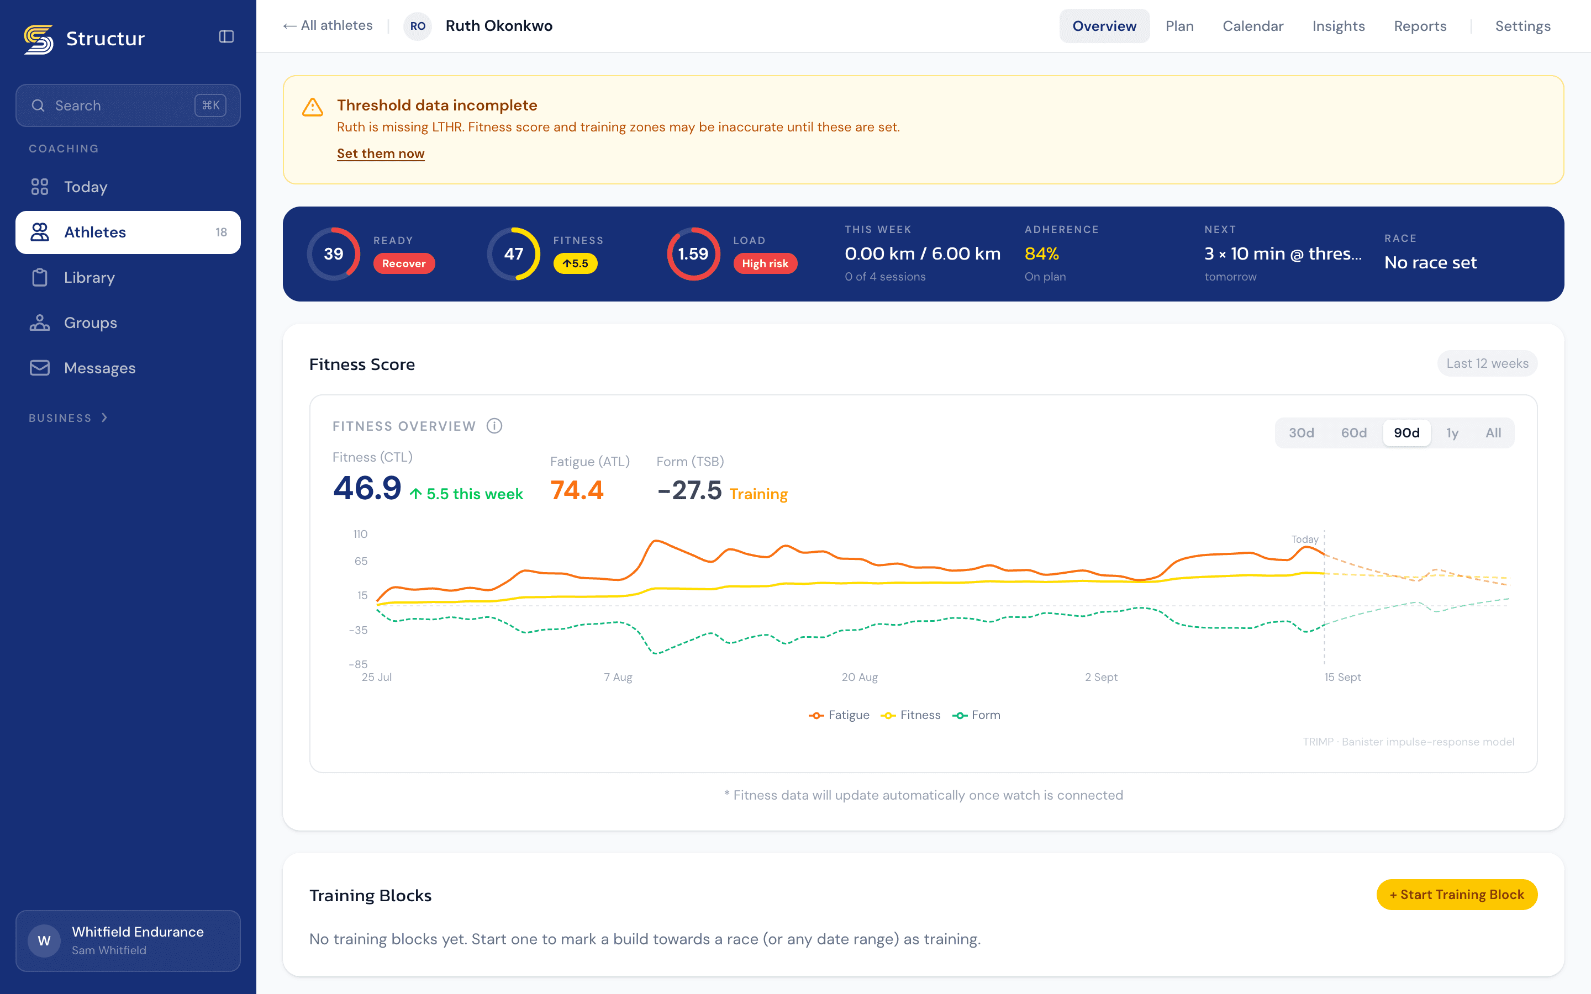Viewport: 1591px width, 994px height.
Task: Click the 0.00 km / 6.00 km value
Action: click(923, 254)
